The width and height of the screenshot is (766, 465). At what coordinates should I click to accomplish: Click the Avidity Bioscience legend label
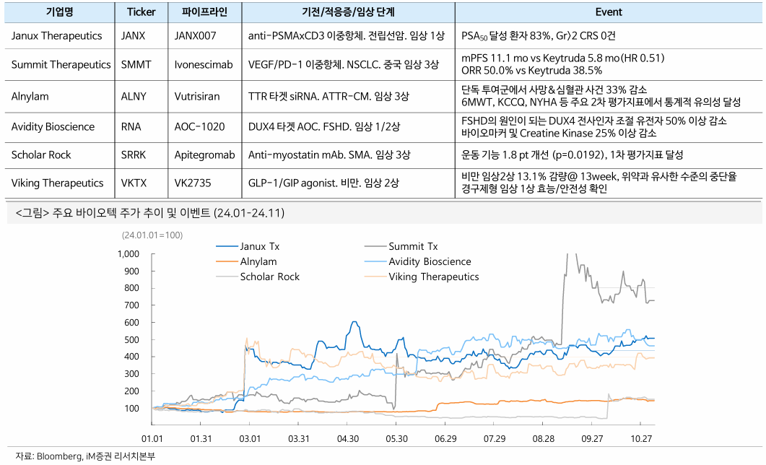430,261
